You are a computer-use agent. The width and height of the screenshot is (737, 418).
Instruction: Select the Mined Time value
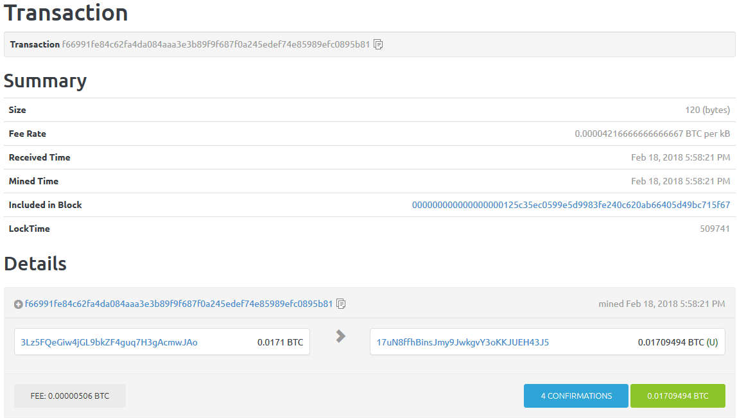681,181
